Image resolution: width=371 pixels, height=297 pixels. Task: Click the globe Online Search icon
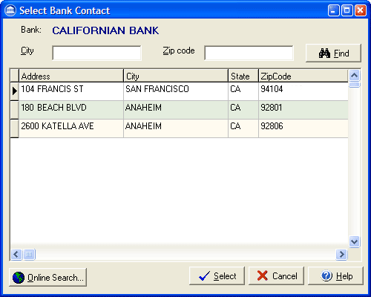19,278
